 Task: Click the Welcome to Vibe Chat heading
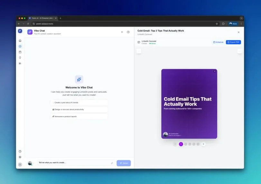79,87
